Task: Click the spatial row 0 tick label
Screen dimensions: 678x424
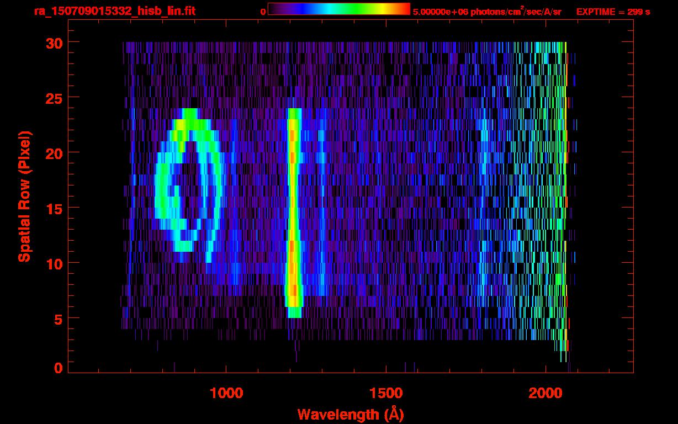Action: click(x=59, y=368)
